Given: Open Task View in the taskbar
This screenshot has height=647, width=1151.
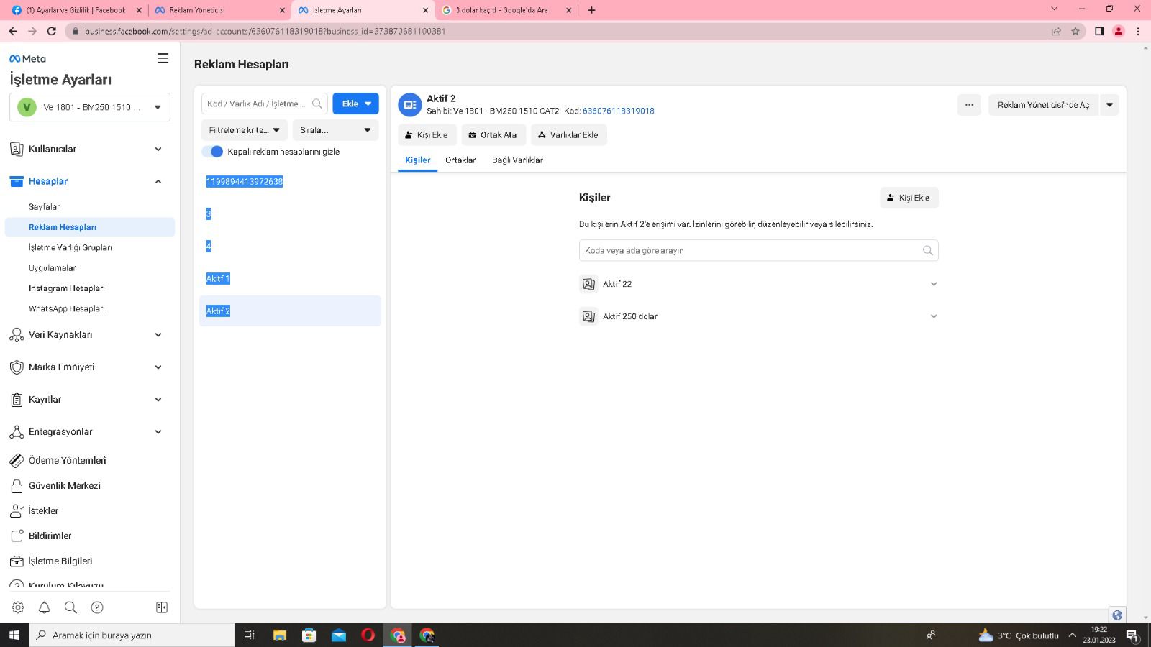Looking at the screenshot, I should (x=250, y=635).
